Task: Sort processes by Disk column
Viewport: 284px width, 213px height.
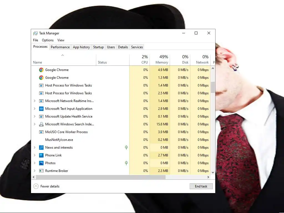Action: (x=180, y=60)
